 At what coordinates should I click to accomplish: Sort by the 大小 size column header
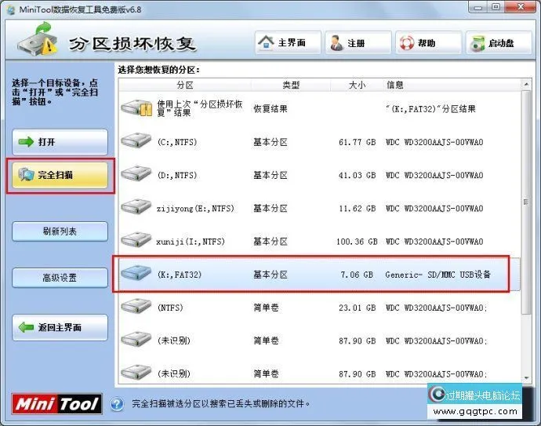click(357, 85)
